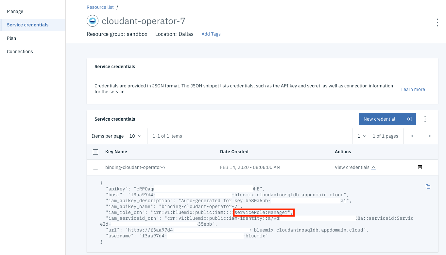Click the serviceRole:Manager value
This screenshot has width=446, height=255.
[x=264, y=213]
